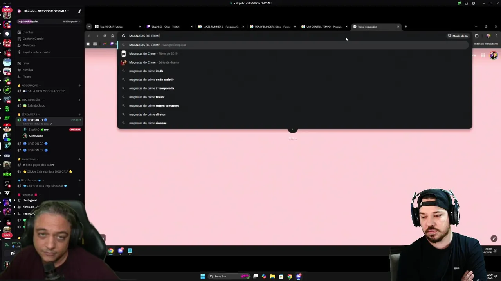501x281 pixels.
Task: Add a channel to the TRANSMISSÃO category
Action: click(79, 100)
